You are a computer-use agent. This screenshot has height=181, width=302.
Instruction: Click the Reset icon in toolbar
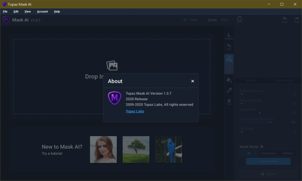pos(239,20)
